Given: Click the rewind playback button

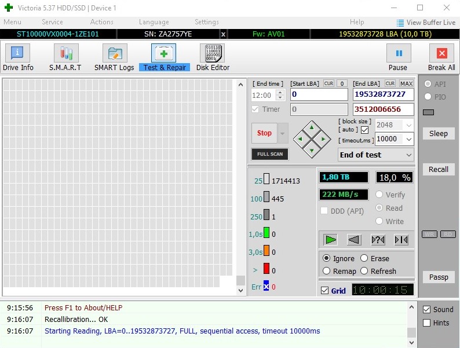Looking at the screenshot, I should pyautogui.click(x=353, y=240).
